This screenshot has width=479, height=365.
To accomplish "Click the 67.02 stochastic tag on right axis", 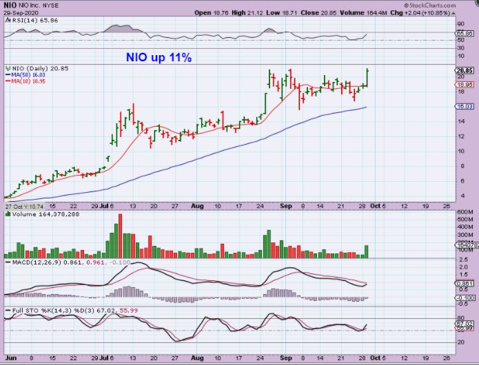I will (465, 324).
